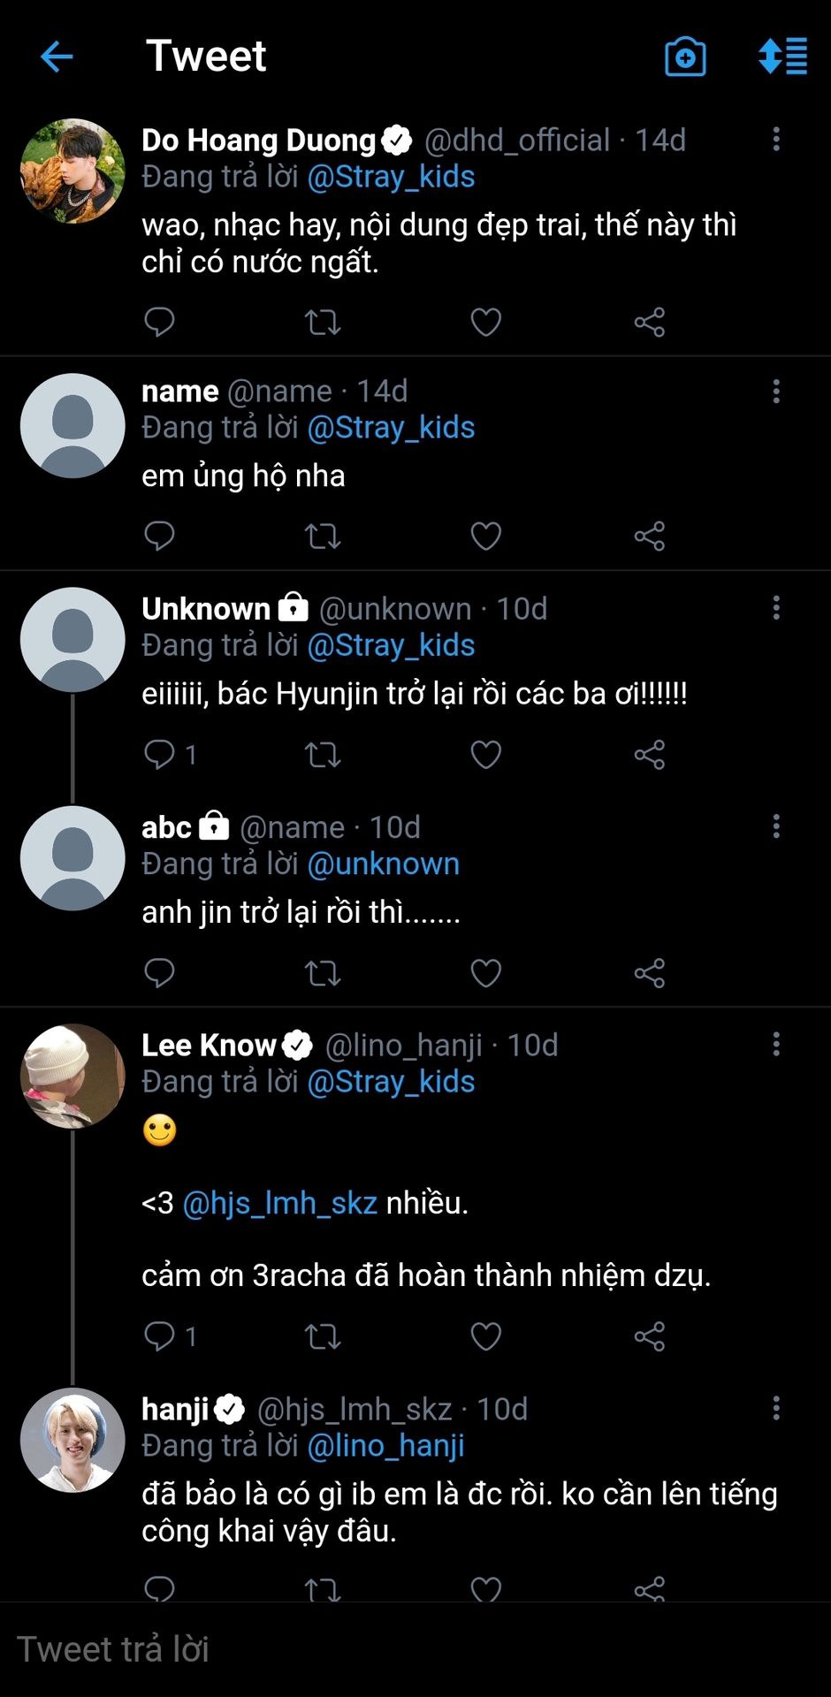The image size is (831, 1697).
Task: Retweet abc's "anh jin trở lại" reply
Action: [x=323, y=973]
